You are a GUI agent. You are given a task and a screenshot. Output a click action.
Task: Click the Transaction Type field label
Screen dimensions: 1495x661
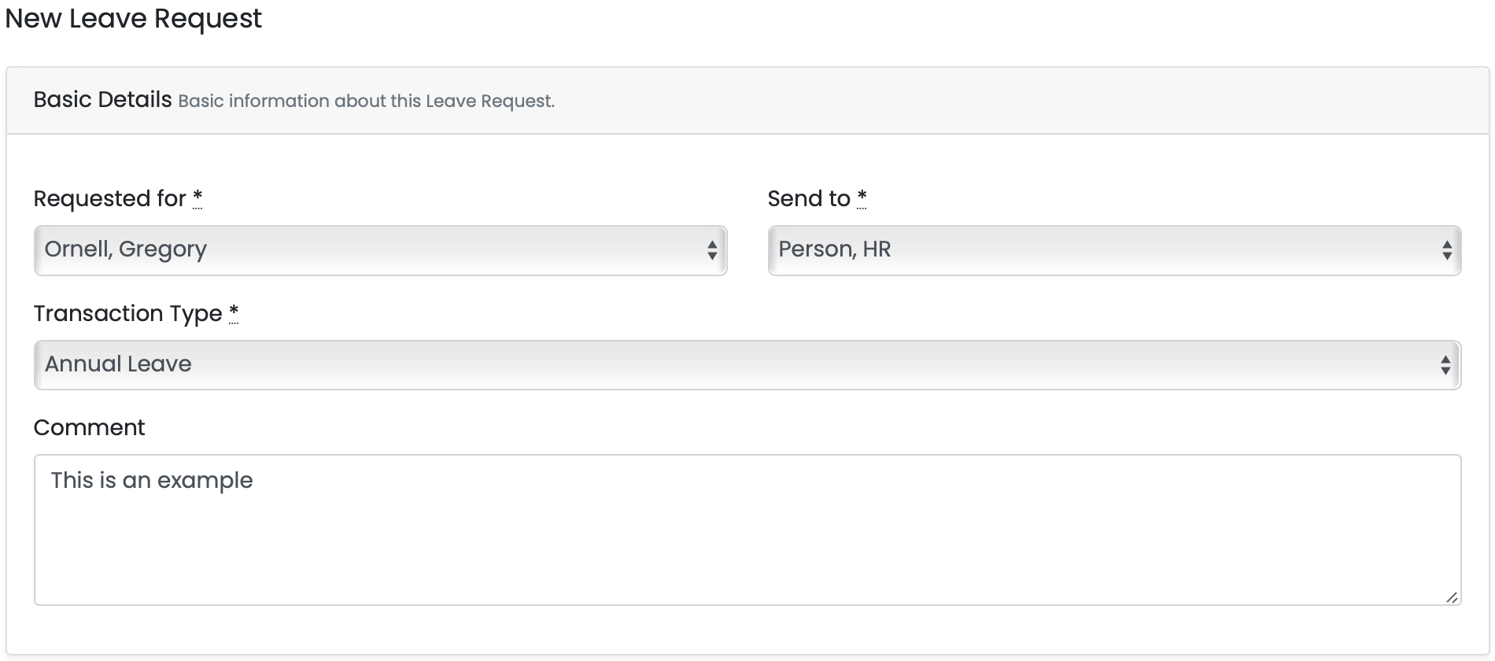pos(127,313)
